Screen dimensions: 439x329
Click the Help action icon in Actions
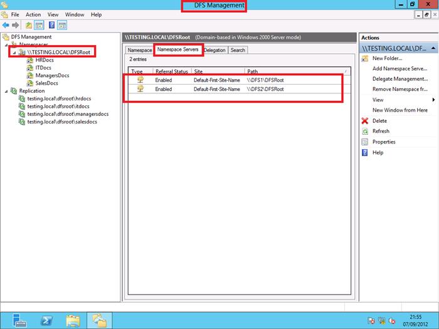click(x=365, y=152)
